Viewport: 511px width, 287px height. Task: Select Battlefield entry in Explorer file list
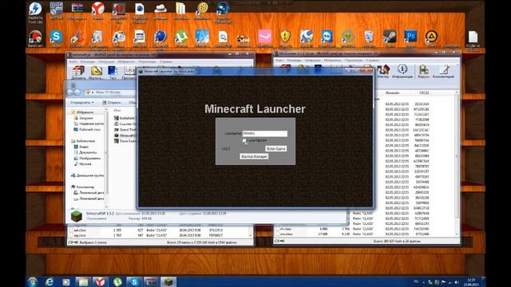click(125, 118)
